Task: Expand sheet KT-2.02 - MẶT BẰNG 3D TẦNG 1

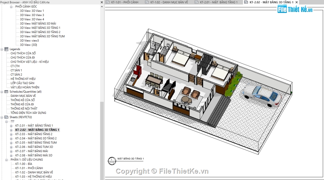Action: tap(11, 130)
